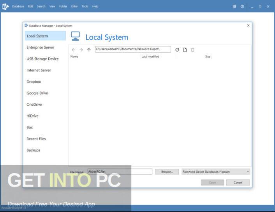Click the folder path input field
The height and width of the screenshot is (212, 275).
pyautogui.click(x=133, y=49)
